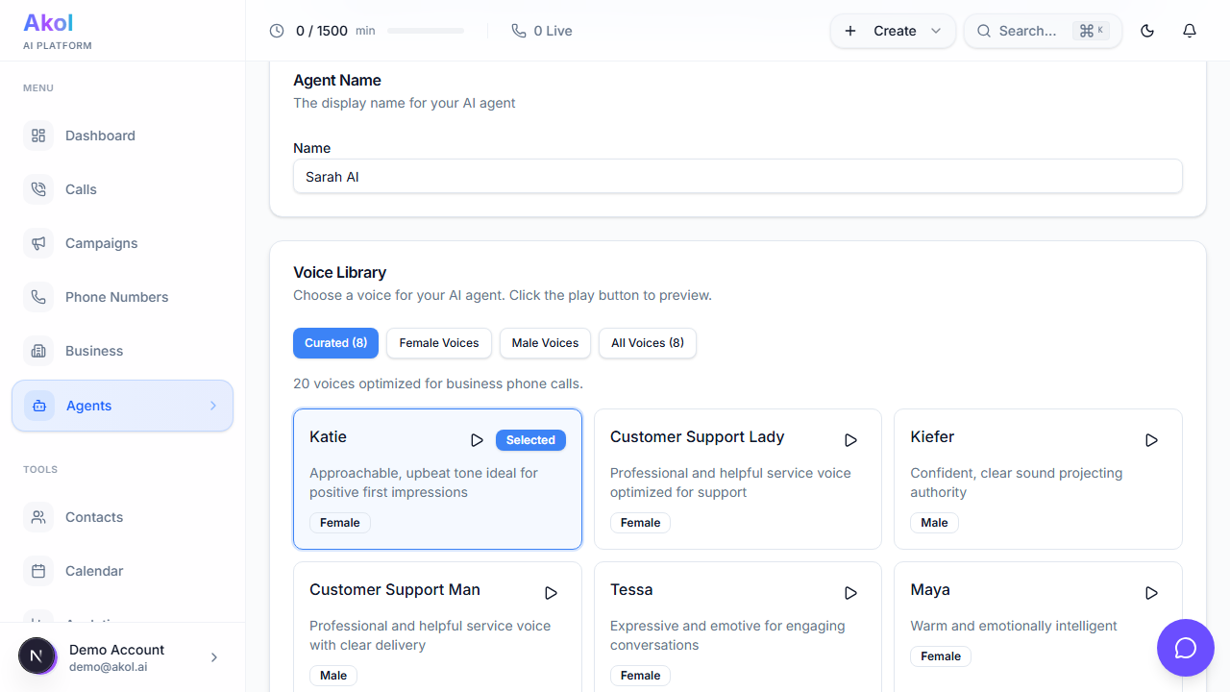Viewport: 1230px width, 692px height.
Task: Check the minutes usage progress bar
Action: point(426,30)
